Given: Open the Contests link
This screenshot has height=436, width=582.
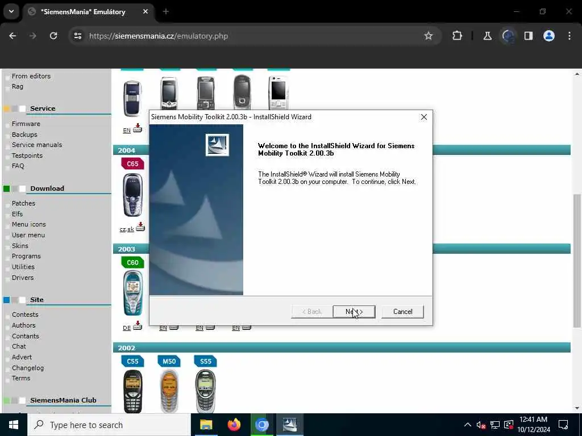Looking at the screenshot, I should click(x=25, y=315).
